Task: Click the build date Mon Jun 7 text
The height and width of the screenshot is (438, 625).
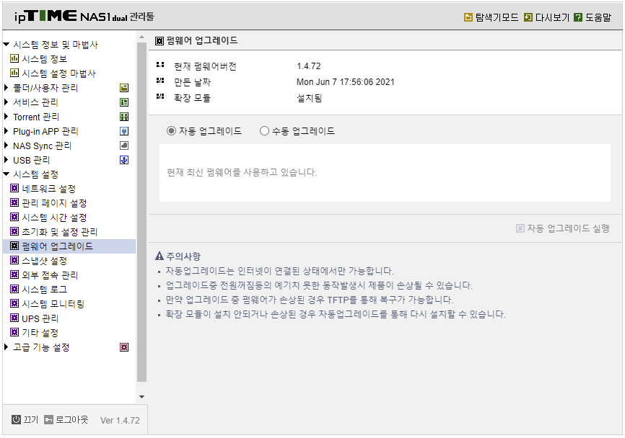Action: pyautogui.click(x=345, y=82)
